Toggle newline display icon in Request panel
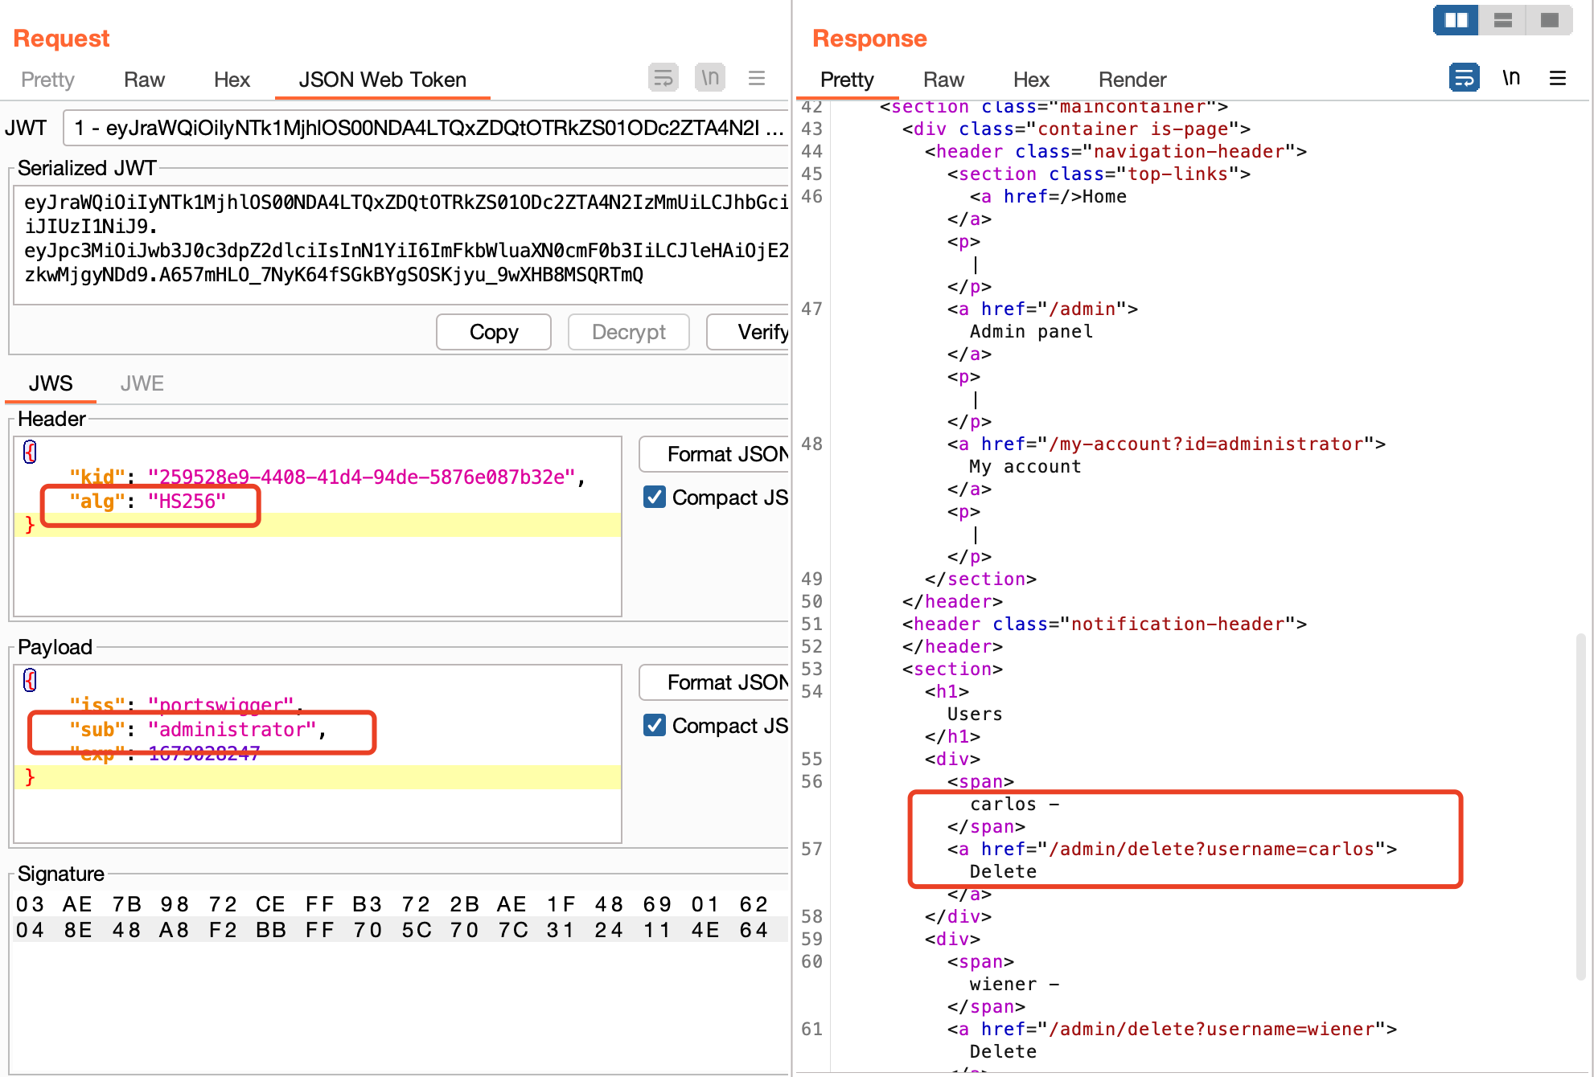Image resolution: width=1594 pixels, height=1077 pixels. coord(709,78)
